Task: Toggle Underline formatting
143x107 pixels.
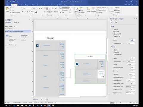Action: click(x=27, y=12)
